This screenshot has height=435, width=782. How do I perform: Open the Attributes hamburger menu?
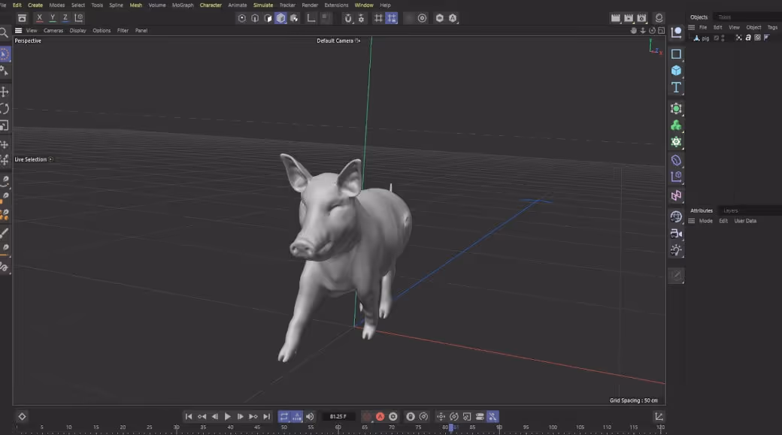(692, 221)
